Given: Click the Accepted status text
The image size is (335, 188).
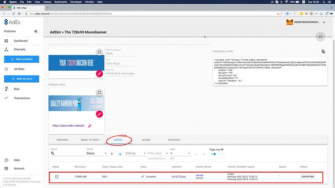Looking at the screenshot, I should pyautogui.click(x=151, y=177).
